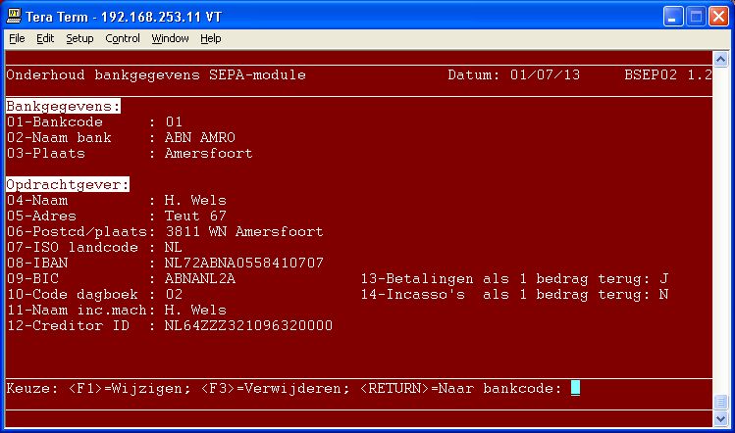
Task: Open the Window menu
Action: coord(170,38)
